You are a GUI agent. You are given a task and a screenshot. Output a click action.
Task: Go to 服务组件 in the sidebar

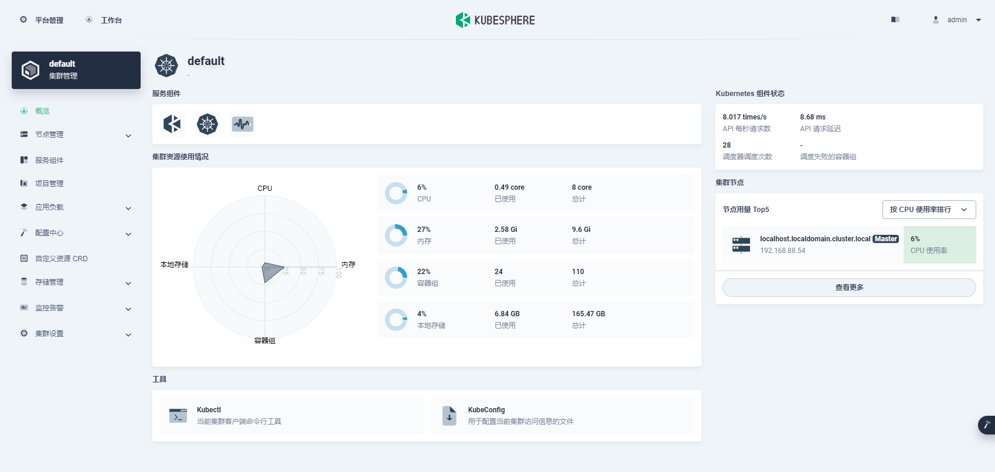[x=49, y=160]
